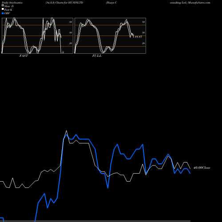The width and height of the screenshot is (222, 222).
Task: Click the 50 axis label in the FULL chart
Action: click(143, 32)
